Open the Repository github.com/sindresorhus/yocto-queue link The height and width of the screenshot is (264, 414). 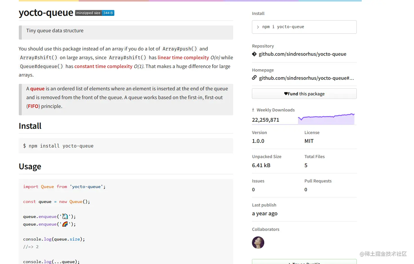[x=302, y=54]
